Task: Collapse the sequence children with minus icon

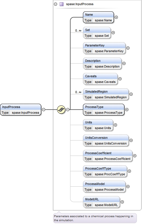Action: tap(68, 109)
